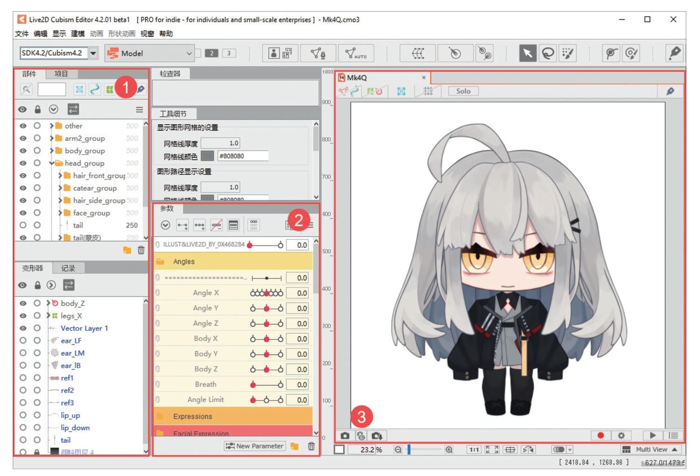This screenshot has width=700, height=476.
Task: Click workspace layout button 2
Action: pos(211,53)
